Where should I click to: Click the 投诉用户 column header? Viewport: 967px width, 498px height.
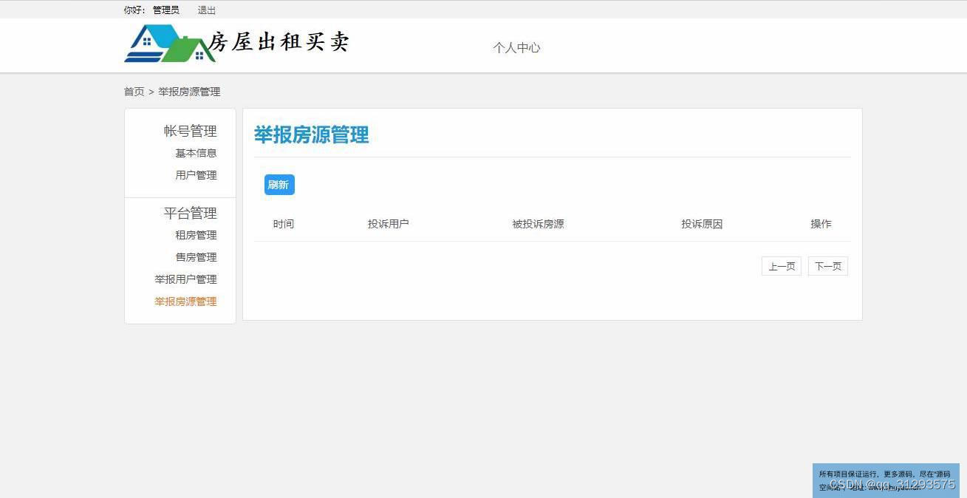click(x=388, y=224)
